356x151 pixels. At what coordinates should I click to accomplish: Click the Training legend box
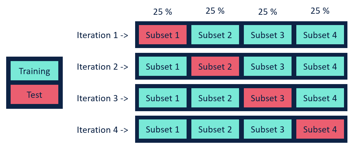click(x=35, y=71)
